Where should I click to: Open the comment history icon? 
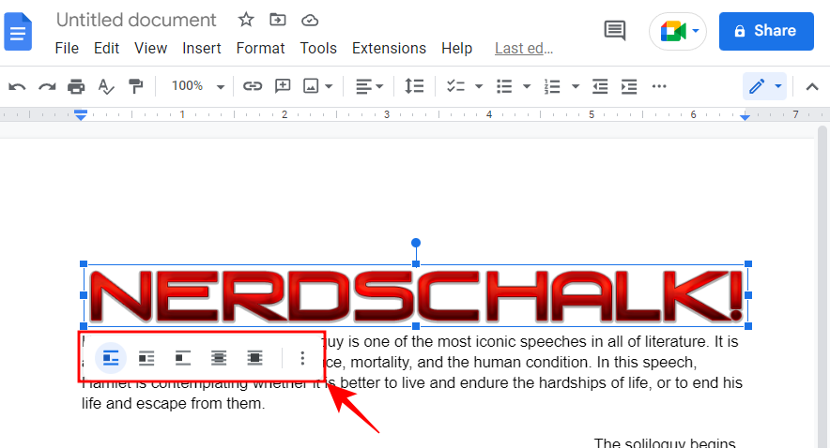pos(615,31)
